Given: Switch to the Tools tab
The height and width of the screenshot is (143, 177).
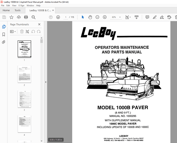Looking at the screenshot, I should click(x=17, y=10).
